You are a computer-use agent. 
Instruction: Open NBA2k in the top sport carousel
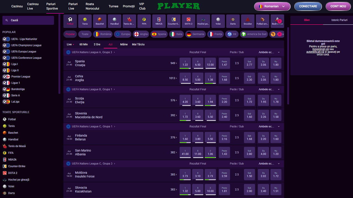point(159,21)
